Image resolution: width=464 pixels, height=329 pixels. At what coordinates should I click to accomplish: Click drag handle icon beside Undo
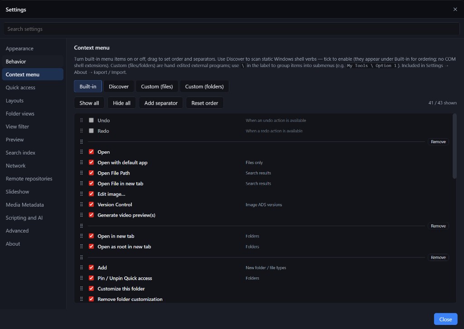click(82, 121)
